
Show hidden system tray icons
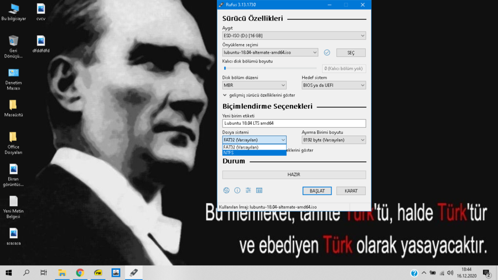coord(424,273)
